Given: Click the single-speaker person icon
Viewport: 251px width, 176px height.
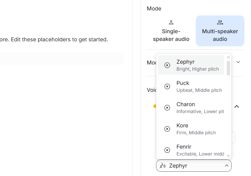Looking at the screenshot, I should click(x=171, y=22).
